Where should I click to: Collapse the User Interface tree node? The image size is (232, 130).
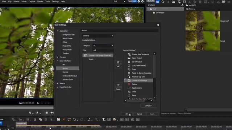point(58,61)
